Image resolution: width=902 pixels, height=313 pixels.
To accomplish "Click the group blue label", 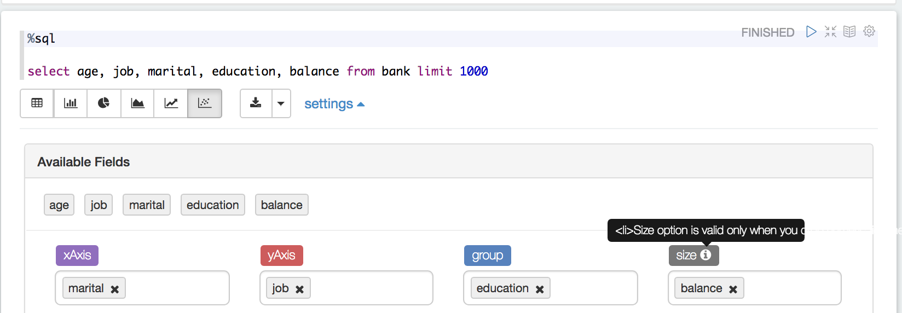I will click(x=488, y=255).
